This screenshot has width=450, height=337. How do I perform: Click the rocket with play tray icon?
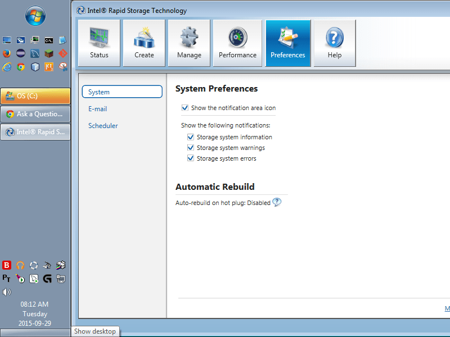[x=20, y=279]
